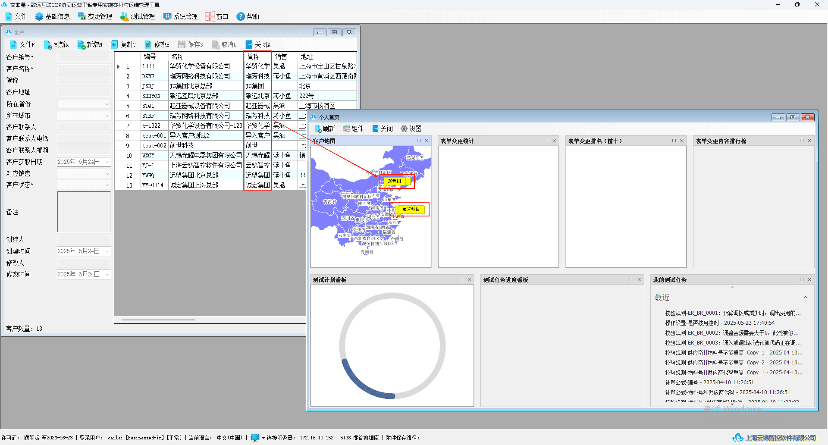Screen dimensions: 828x445
Task: Click the 修改E edit icon
Action: point(148,44)
